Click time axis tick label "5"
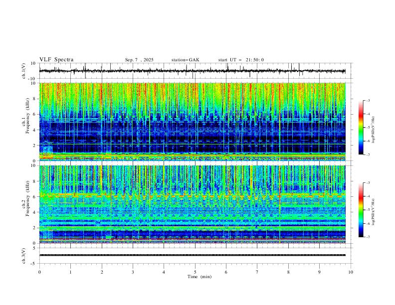The width and height of the screenshot is (395, 305). [x=195, y=272]
